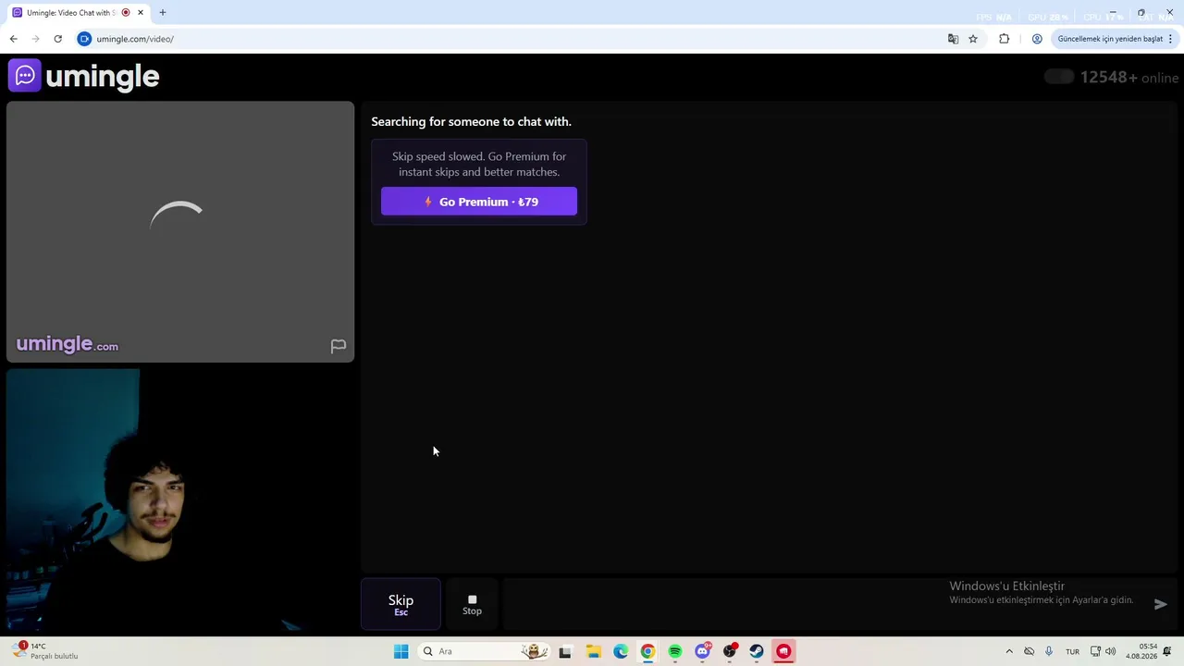Open Task View from the taskbar

[565, 651]
